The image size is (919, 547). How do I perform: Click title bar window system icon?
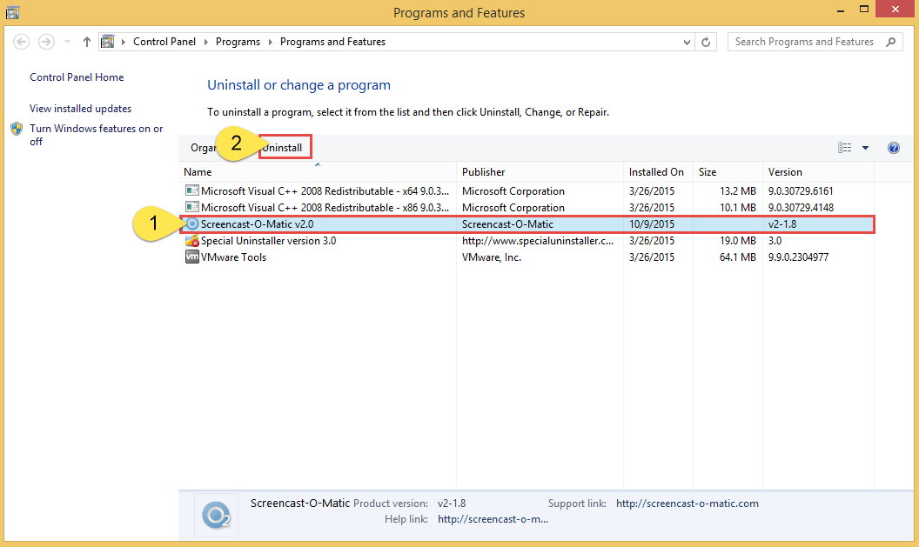click(x=13, y=11)
